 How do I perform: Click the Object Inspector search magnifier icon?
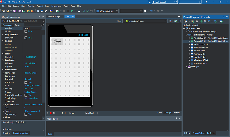(42, 25)
